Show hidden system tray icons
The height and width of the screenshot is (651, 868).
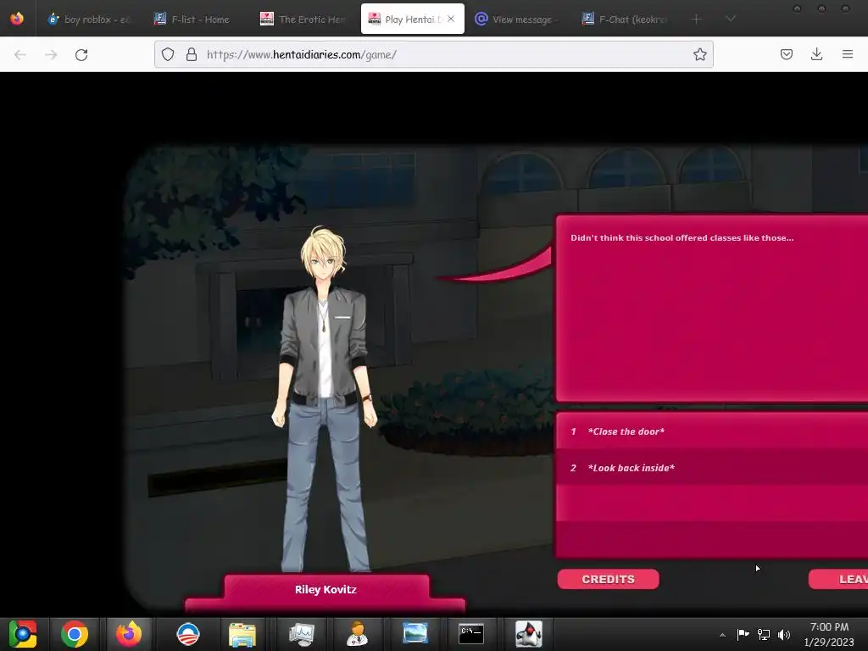(722, 635)
